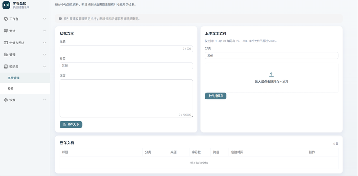The height and width of the screenshot is (176, 358).
Task: Select the 管理 menu label
Action: pos(13,55)
